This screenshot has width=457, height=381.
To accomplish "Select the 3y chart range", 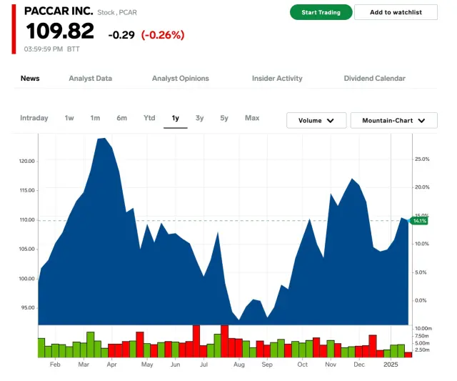I will pos(200,118).
